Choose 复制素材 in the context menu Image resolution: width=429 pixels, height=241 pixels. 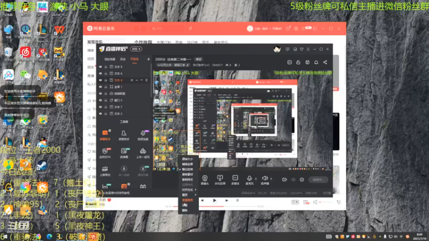coord(188,175)
